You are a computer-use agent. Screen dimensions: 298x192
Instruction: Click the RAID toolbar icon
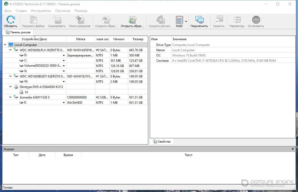coord(179,20)
